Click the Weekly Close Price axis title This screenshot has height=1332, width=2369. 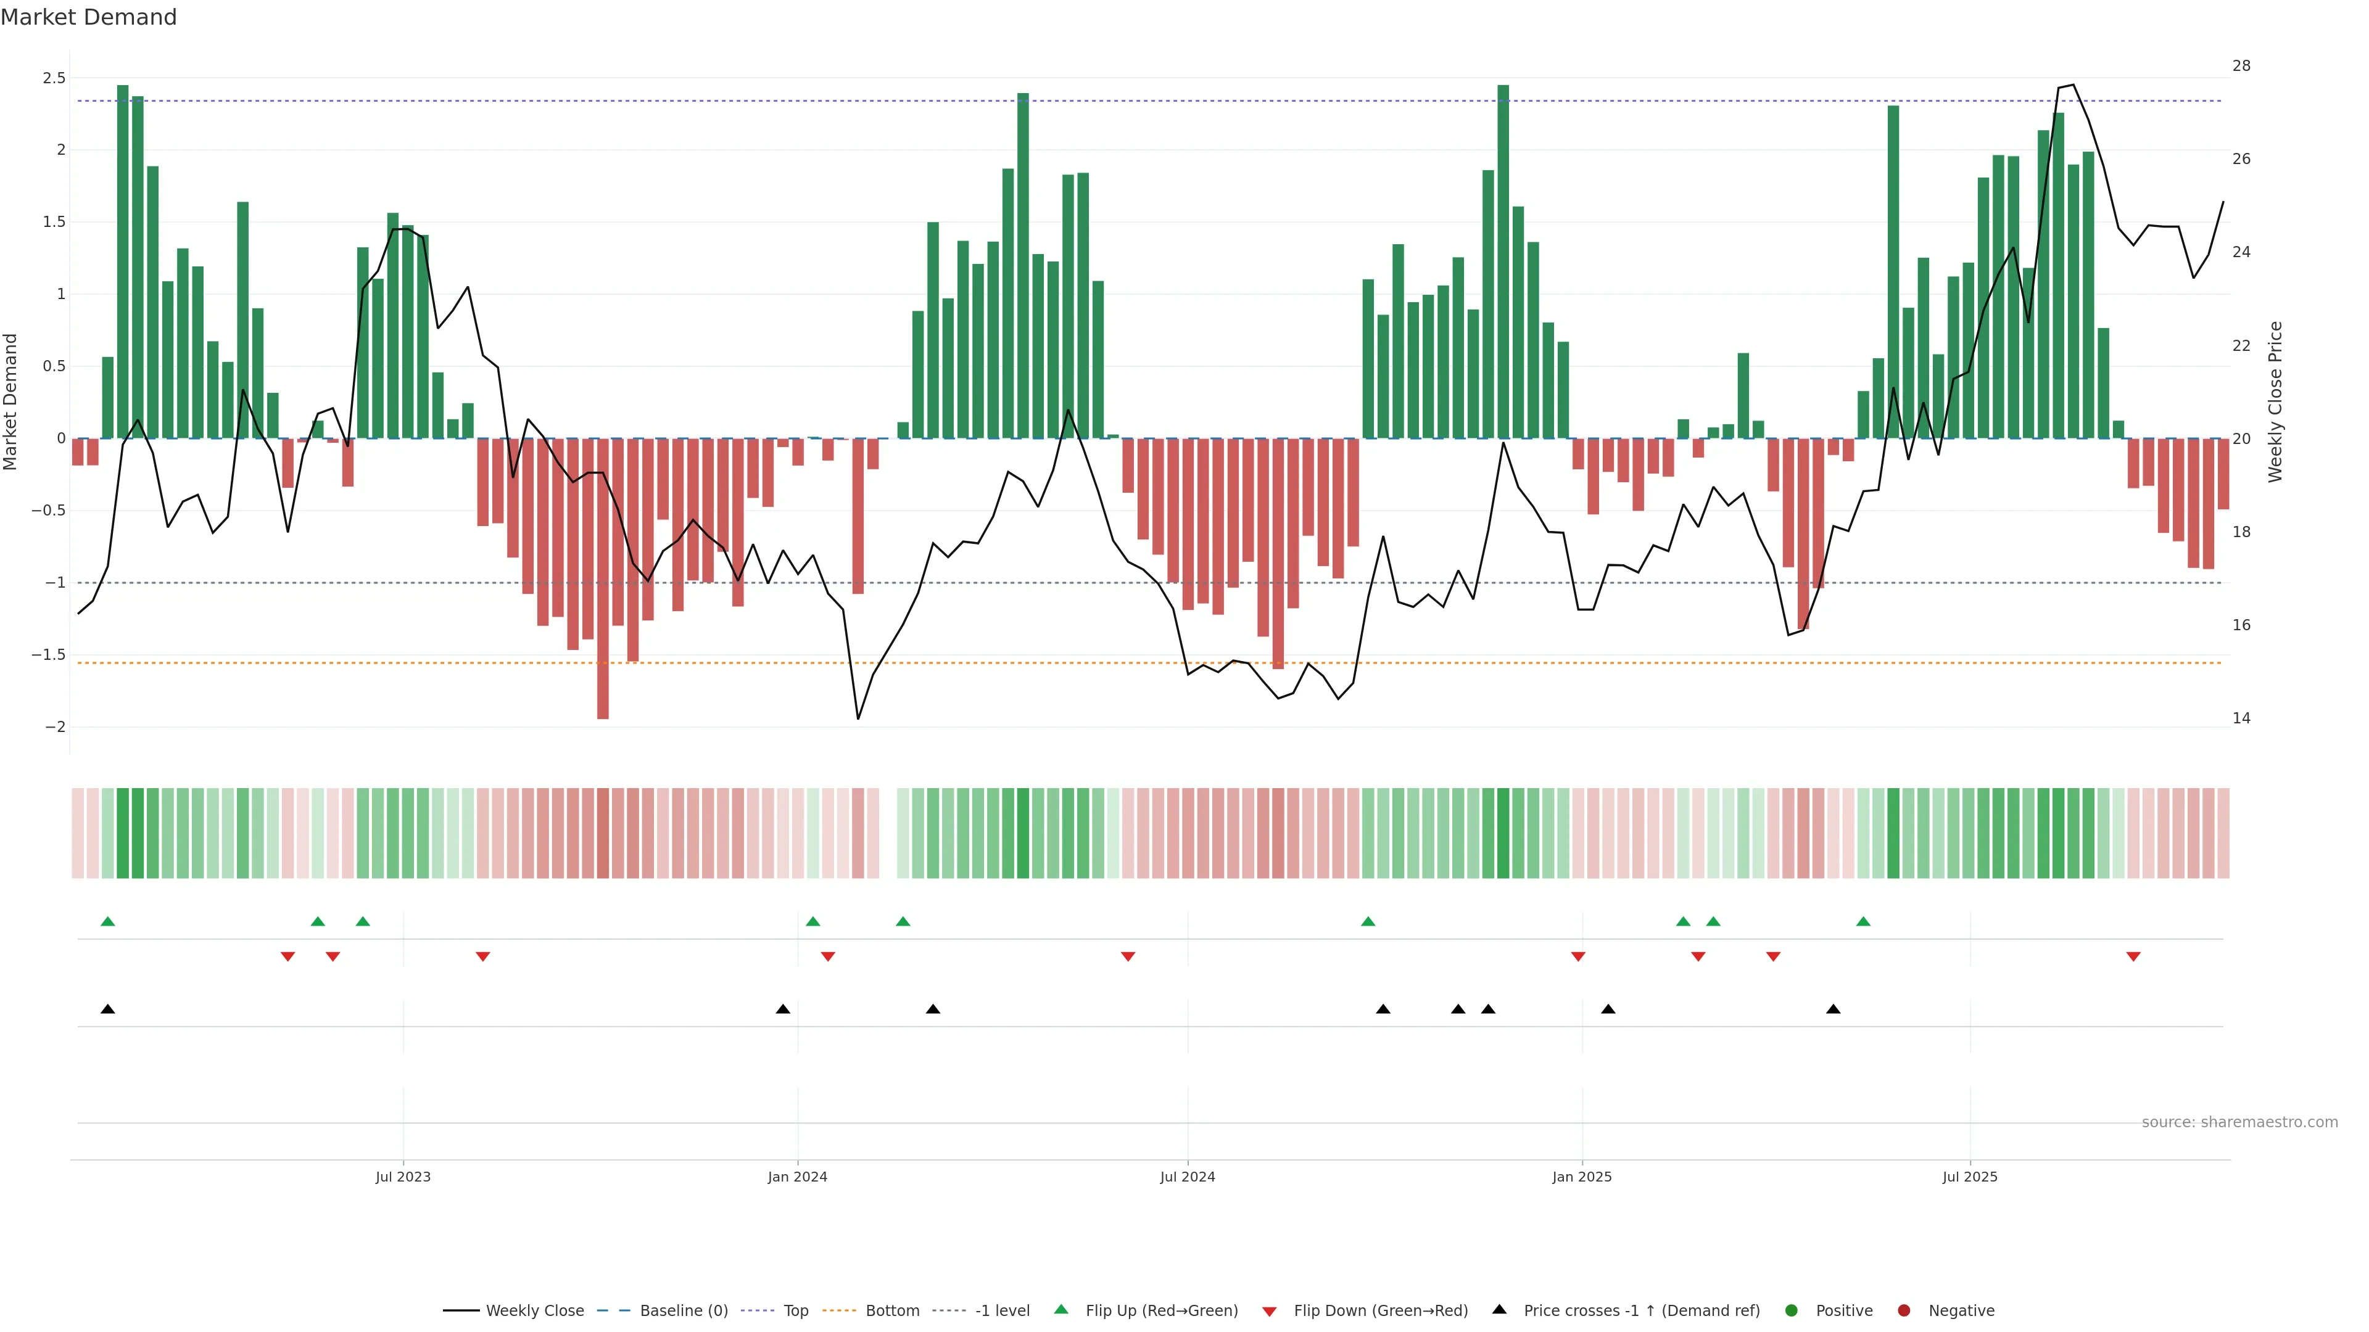(2274, 401)
